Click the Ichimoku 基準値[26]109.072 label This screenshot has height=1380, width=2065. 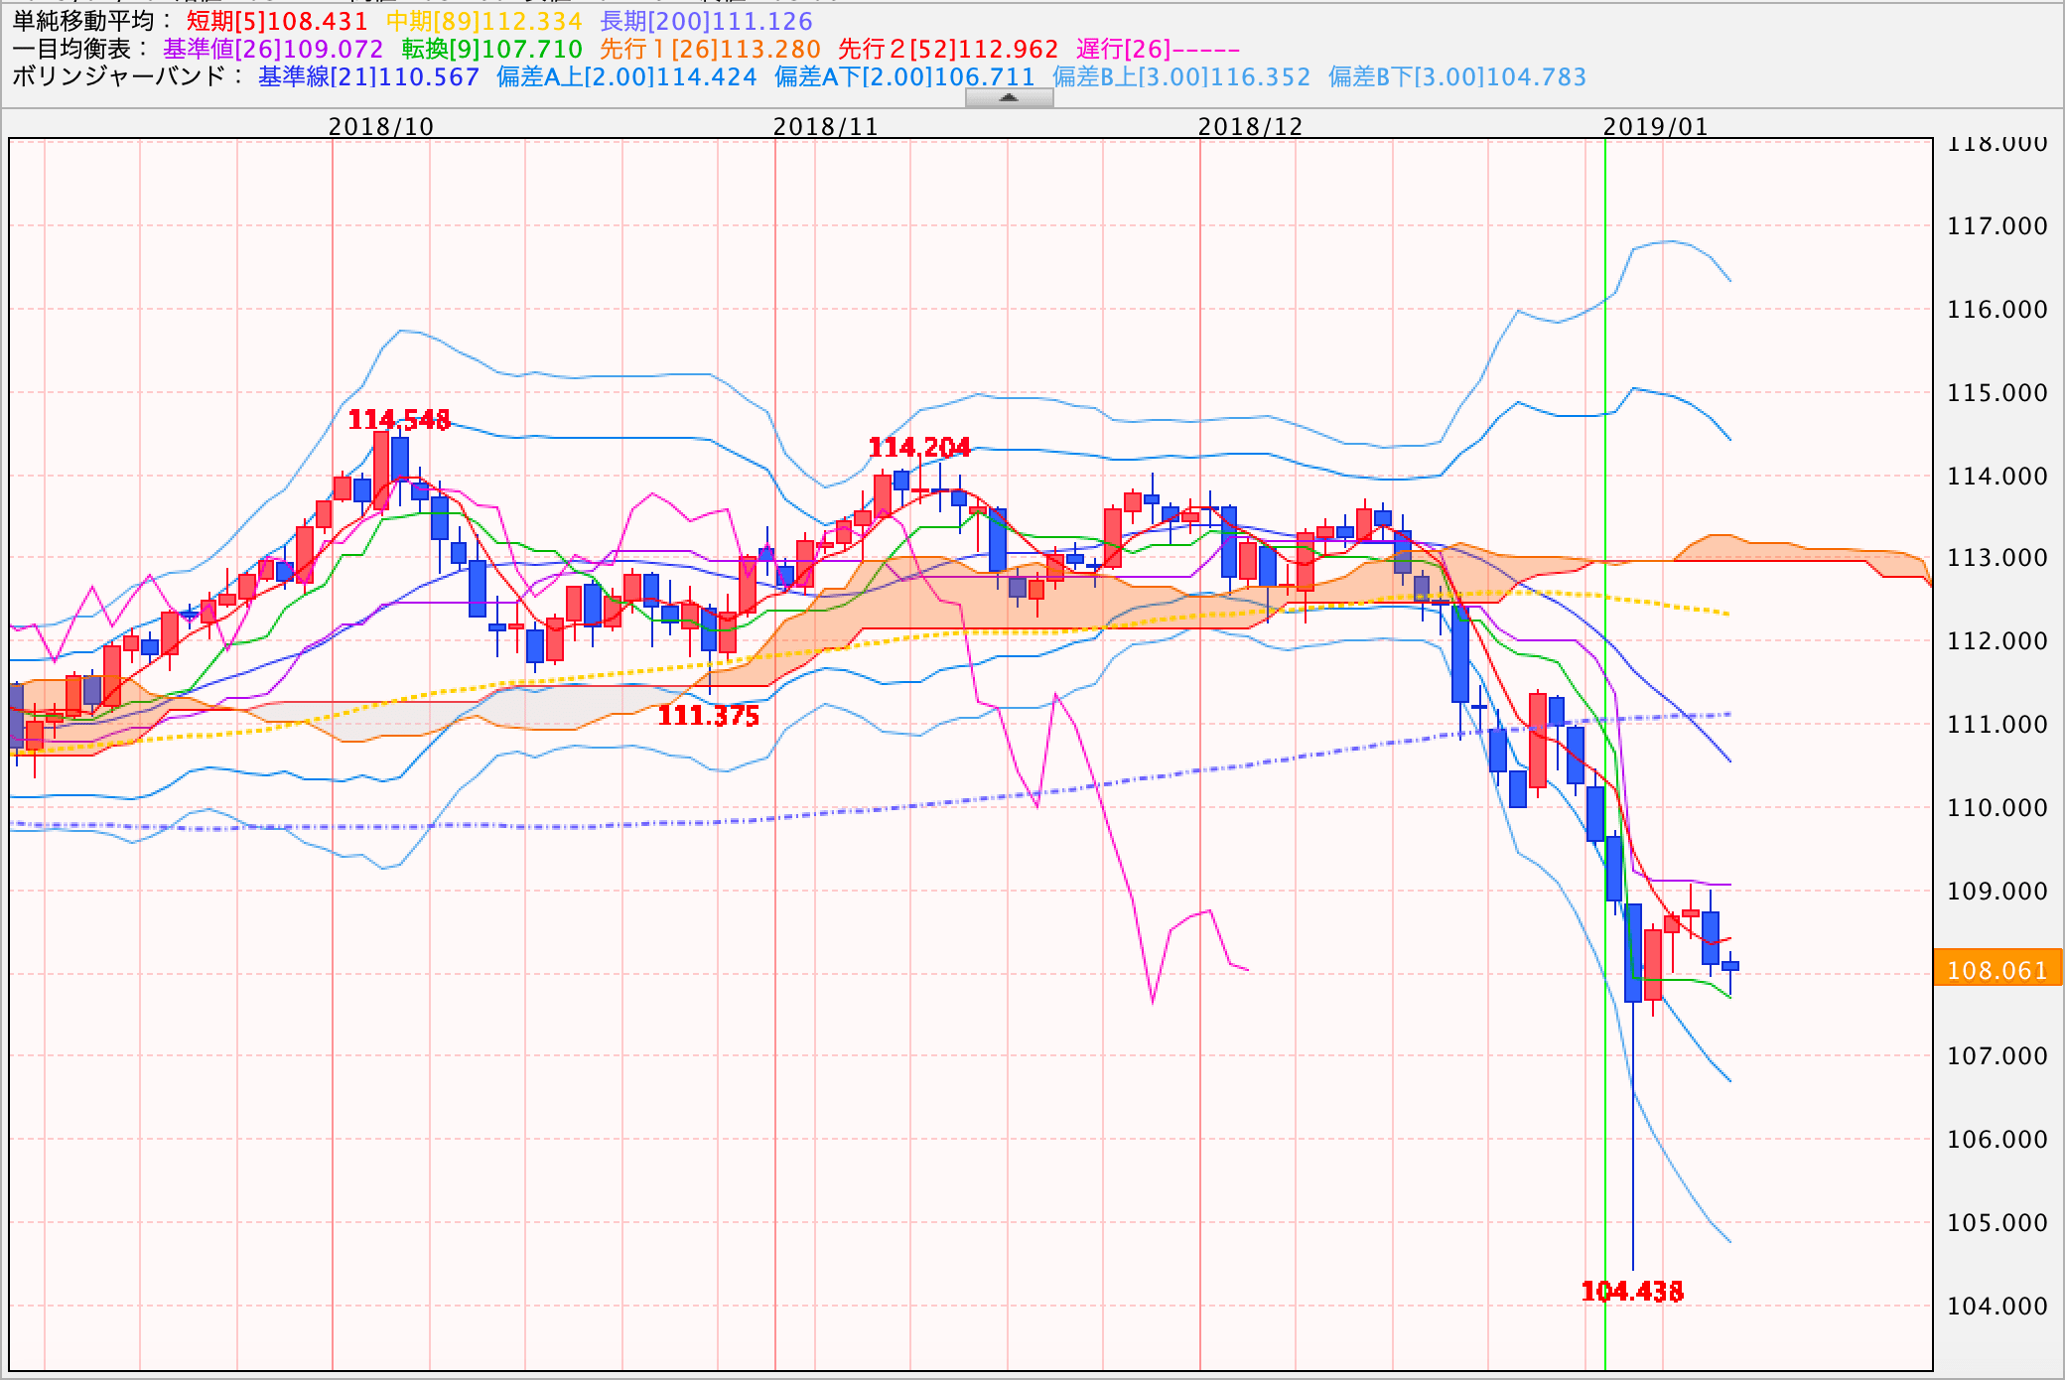[273, 49]
